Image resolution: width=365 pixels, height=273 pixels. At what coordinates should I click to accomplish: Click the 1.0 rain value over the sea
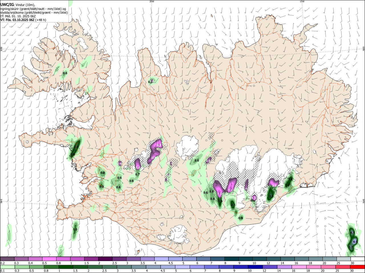75,229
